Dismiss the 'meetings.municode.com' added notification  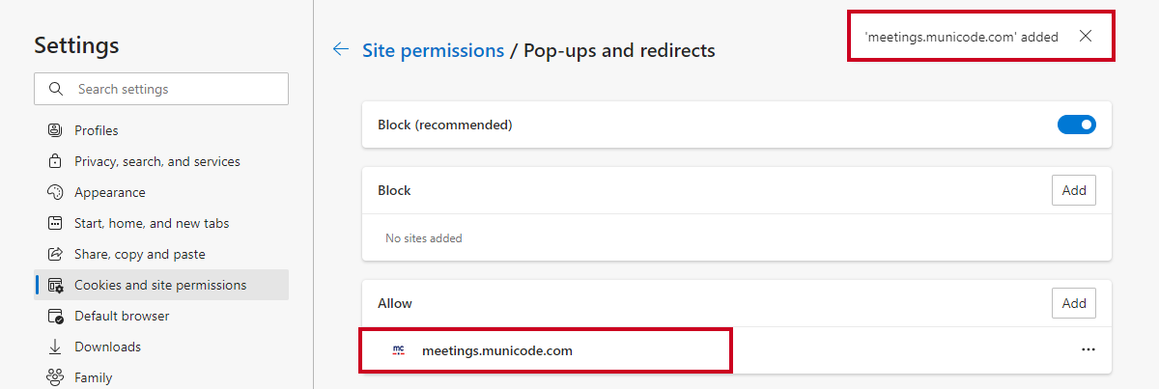coord(1086,37)
